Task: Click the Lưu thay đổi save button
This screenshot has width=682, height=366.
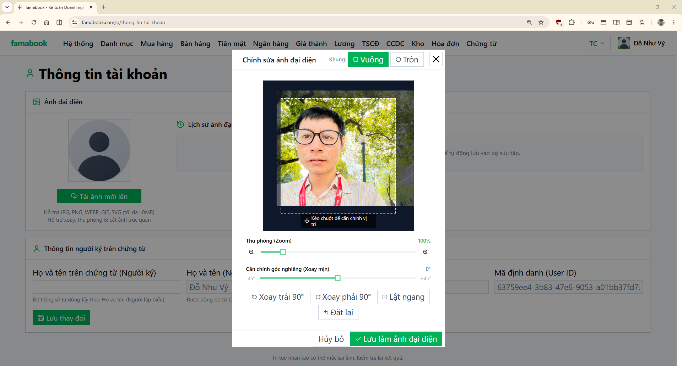Action: [61, 318]
